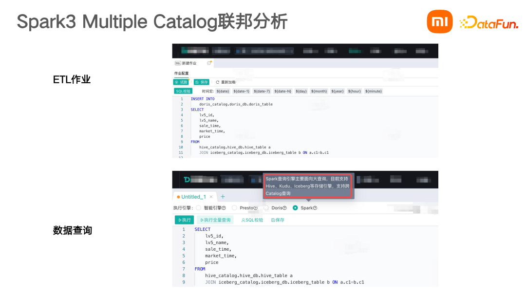Click the help icon beside Presto engine

[256, 208]
